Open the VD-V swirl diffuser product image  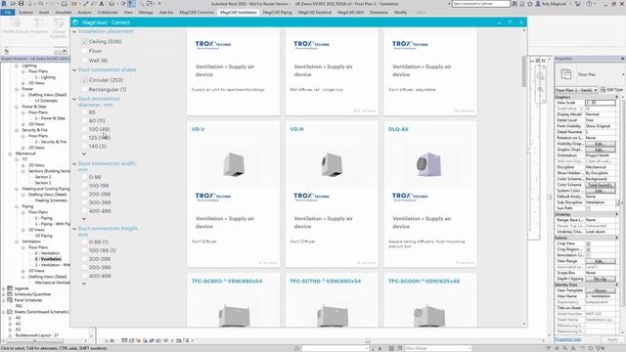(x=234, y=164)
